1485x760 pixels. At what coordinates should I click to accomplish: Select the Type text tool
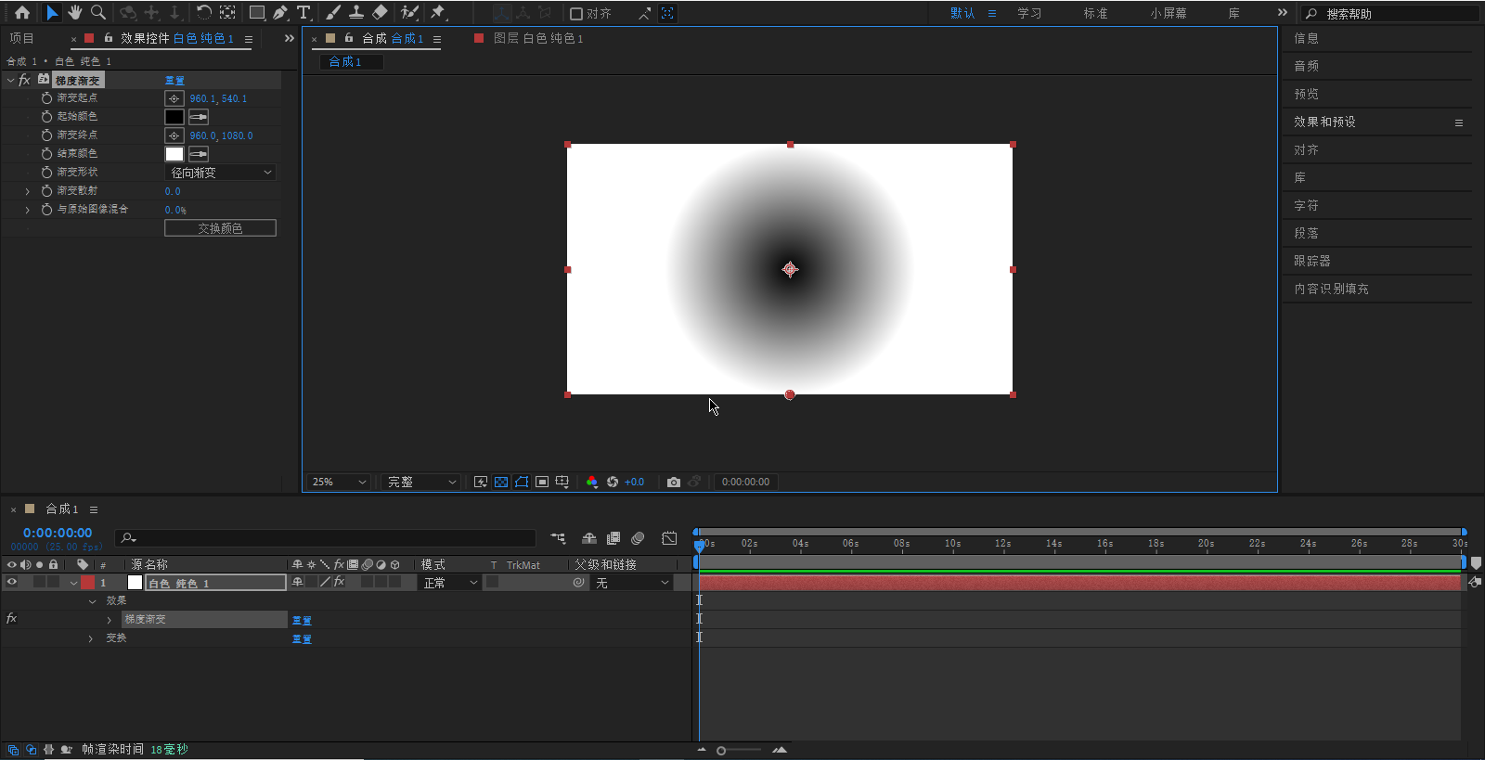303,13
